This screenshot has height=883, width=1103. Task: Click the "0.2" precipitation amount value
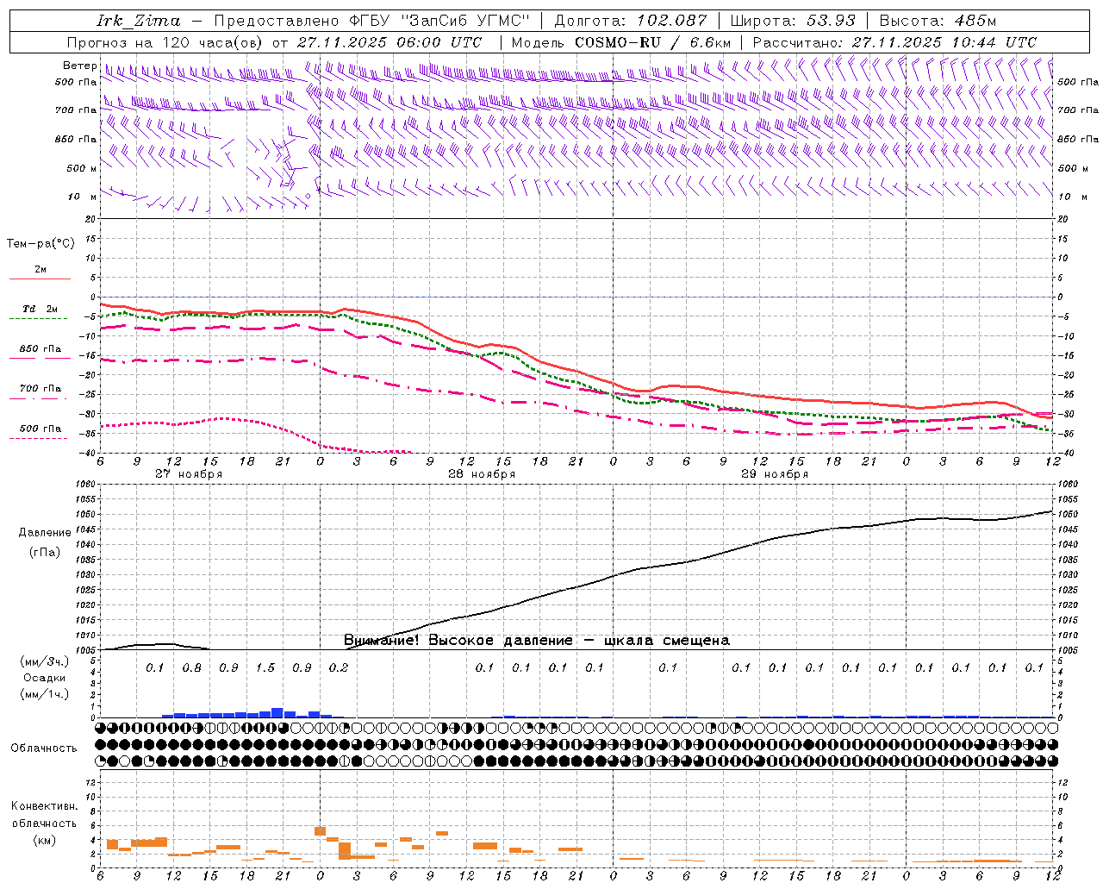[339, 667]
